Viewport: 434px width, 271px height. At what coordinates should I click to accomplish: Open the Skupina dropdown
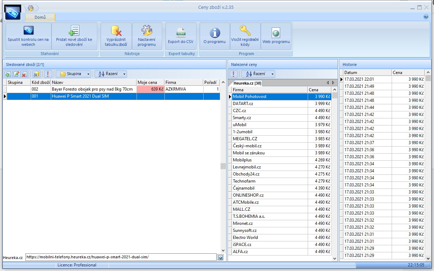click(73, 74)
